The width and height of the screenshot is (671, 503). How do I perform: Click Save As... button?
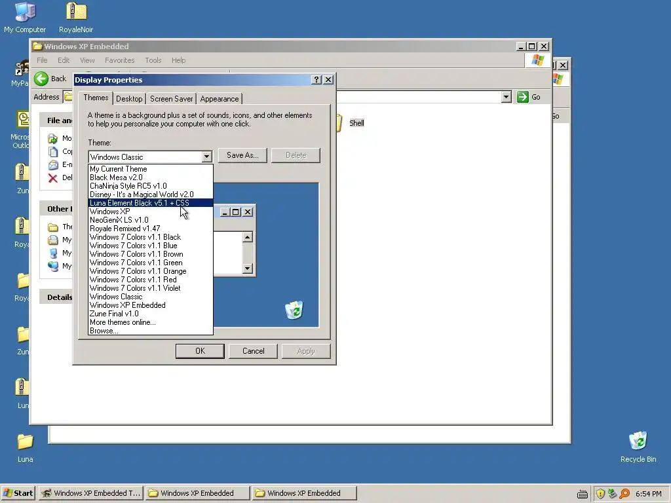[242, 155]
